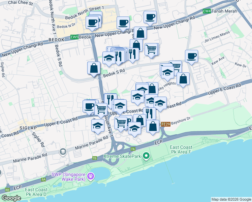Click the Bedok North Street 1 label
The height and width of the screenshot is (202, 252).
point(85,12)
